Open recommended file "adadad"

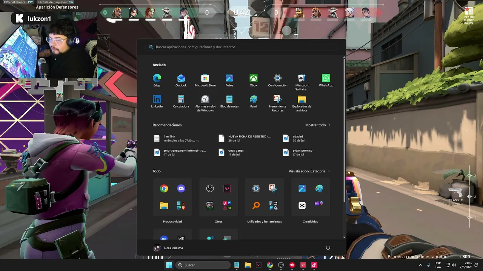pos(294,138)
